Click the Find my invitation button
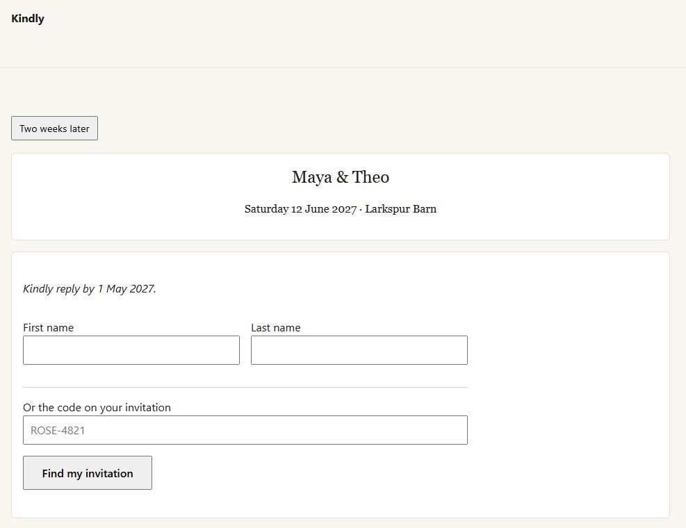 pyautogui.click(x=88, y=473)
